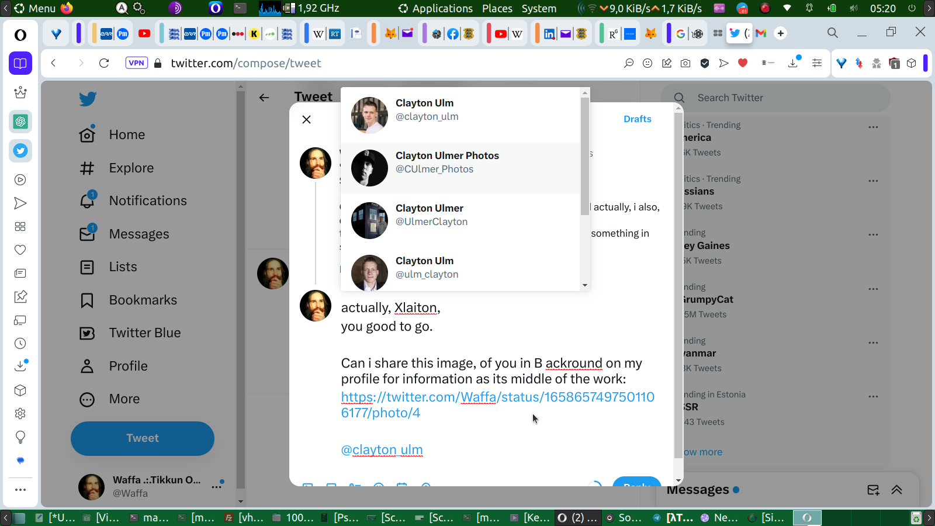Click the @clayton_ulm mention in draft
Viewport: 935px width, 526px height.
coord(382,449)
